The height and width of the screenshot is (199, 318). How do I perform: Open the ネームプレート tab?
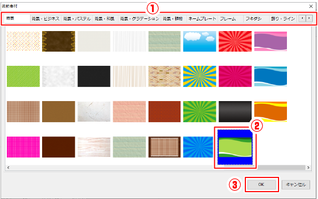click(x=202, y=19)
